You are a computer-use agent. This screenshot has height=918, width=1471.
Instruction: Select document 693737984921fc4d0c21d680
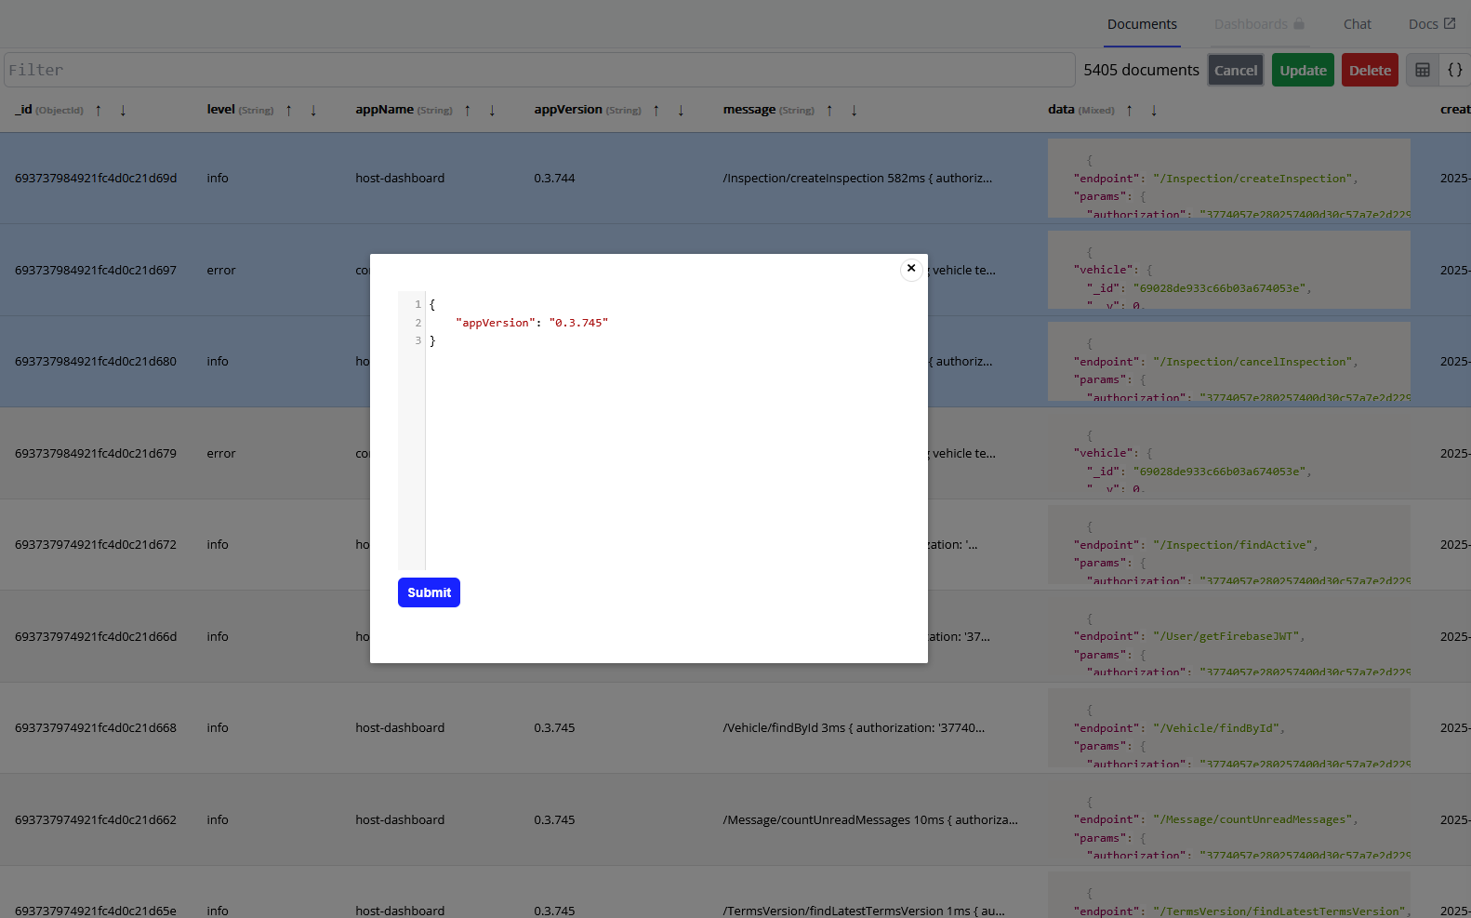(96, 361)
